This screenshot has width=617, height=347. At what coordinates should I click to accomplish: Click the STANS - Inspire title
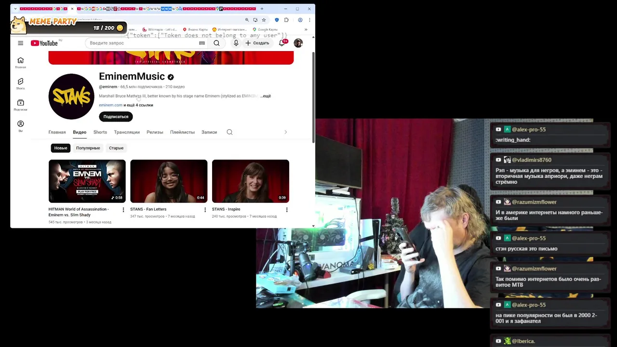tap(226, 209)
